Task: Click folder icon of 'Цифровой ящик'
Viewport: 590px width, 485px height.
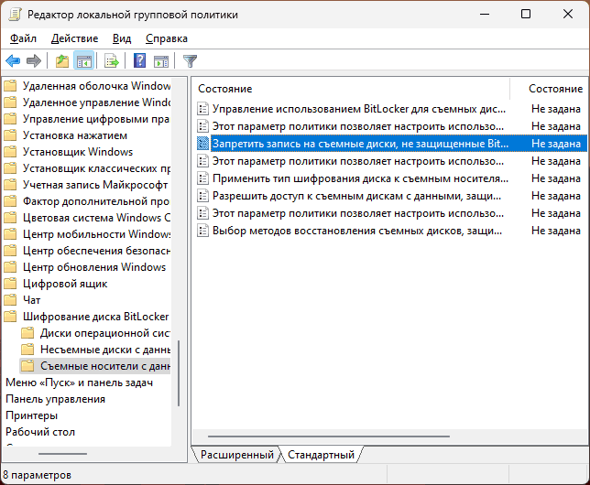Action: [11, 284]
